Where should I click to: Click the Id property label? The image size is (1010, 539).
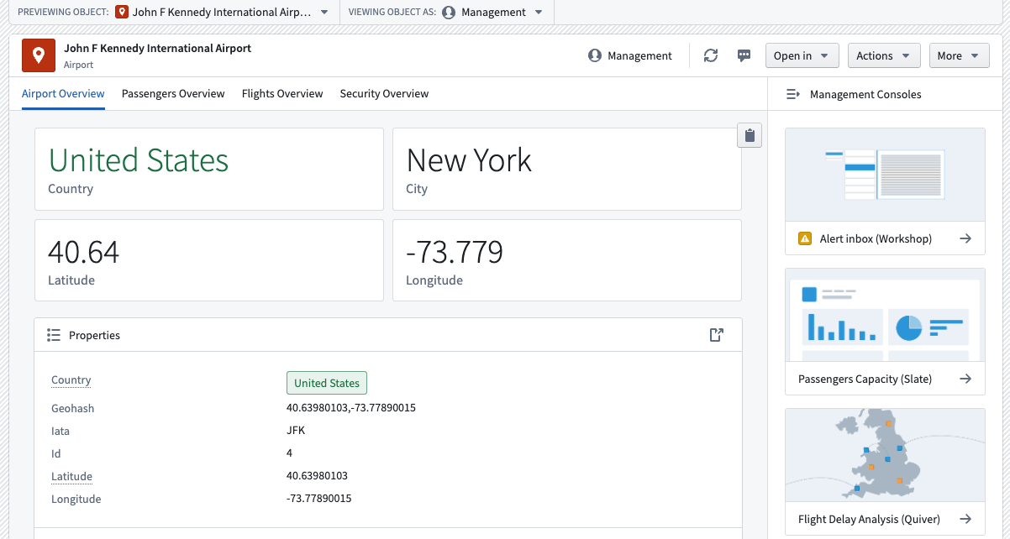[x=56, y=453]
